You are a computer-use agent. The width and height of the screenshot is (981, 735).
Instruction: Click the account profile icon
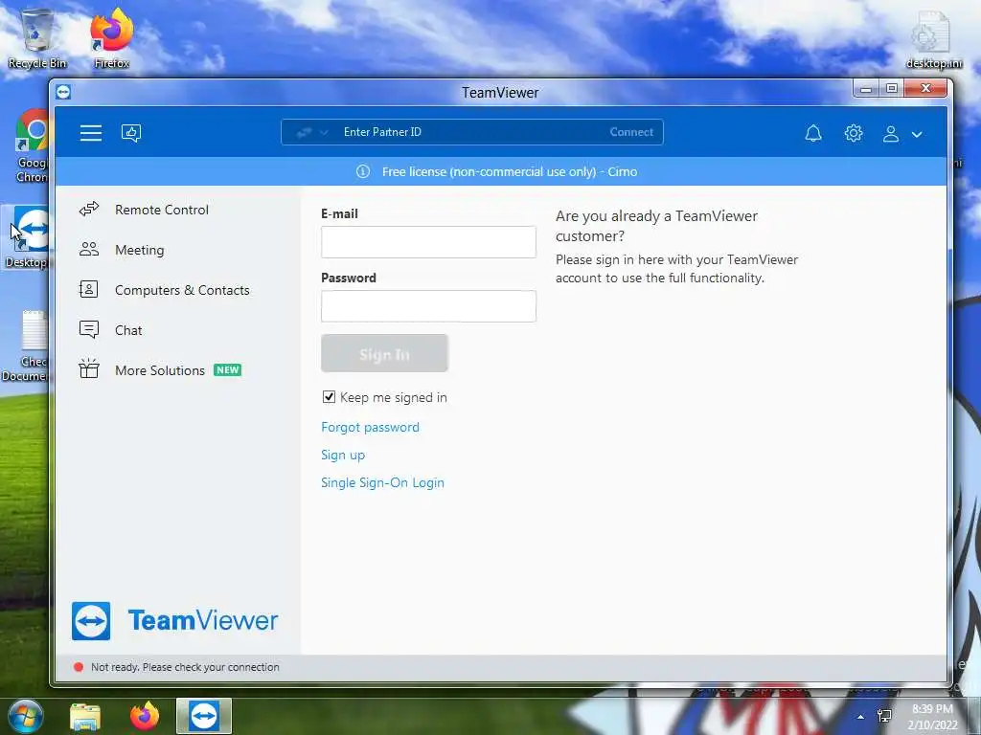891,134
